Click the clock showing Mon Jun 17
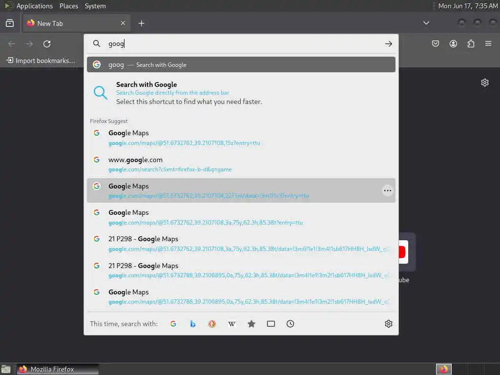The height and width of the screenshot is (375, 500). point(468,6)
